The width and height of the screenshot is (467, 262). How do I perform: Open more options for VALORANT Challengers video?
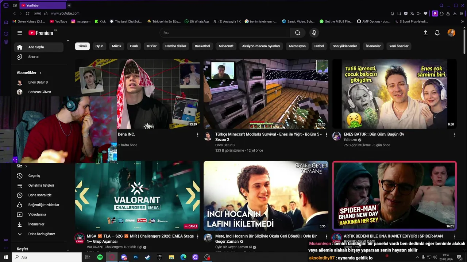coord(198,237)
